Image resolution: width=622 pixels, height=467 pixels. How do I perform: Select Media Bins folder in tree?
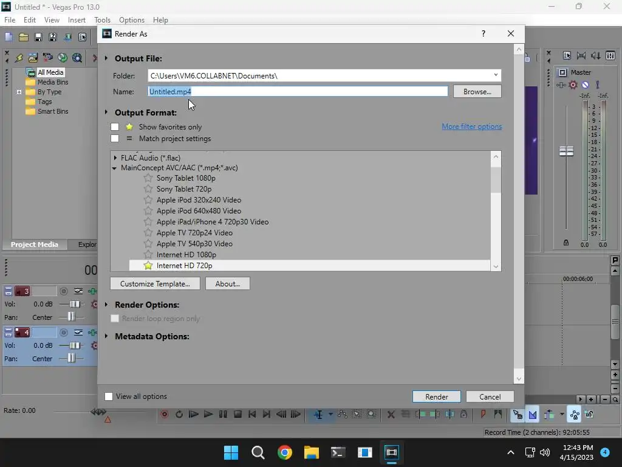(53, 82)
